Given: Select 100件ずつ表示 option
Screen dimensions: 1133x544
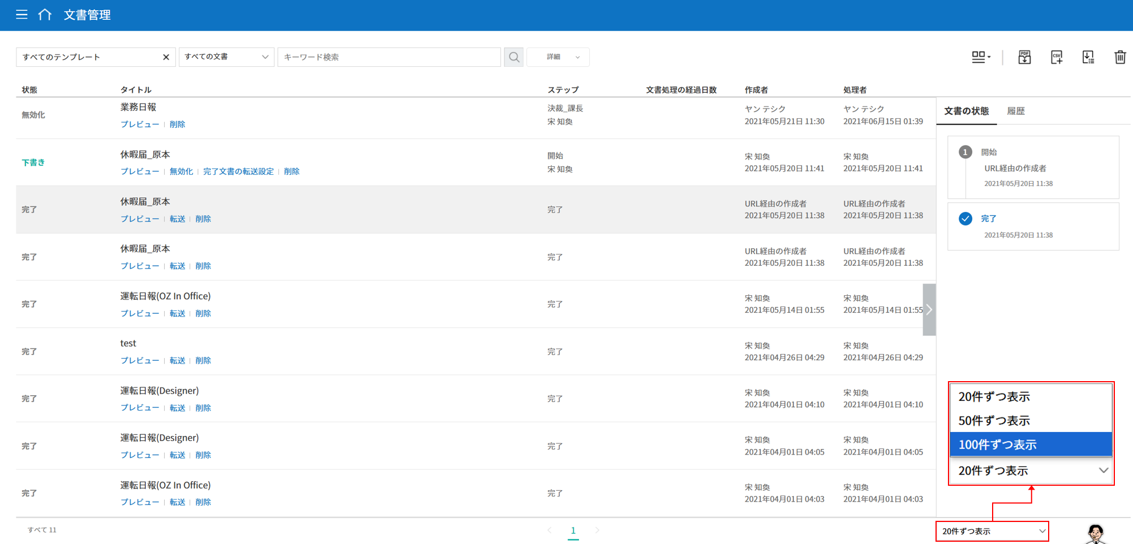Looking at the screenshot, I should (1031, 444).
